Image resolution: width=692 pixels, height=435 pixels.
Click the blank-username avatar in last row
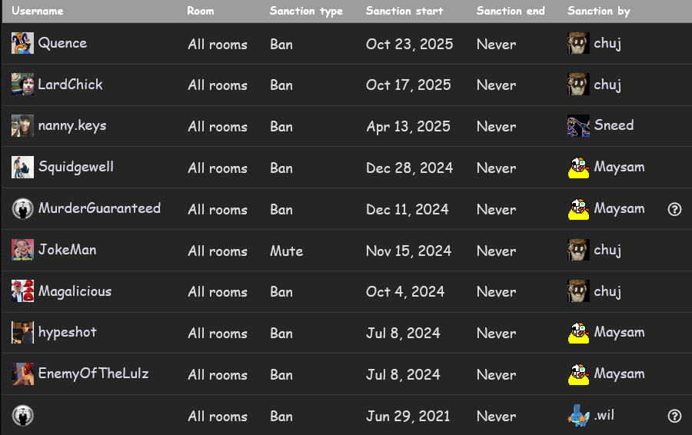coord(22,416)
